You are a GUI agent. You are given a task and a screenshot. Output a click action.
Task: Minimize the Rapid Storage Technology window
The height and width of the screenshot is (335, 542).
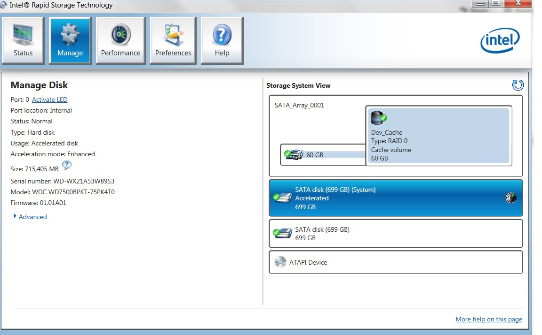point(480,3)
